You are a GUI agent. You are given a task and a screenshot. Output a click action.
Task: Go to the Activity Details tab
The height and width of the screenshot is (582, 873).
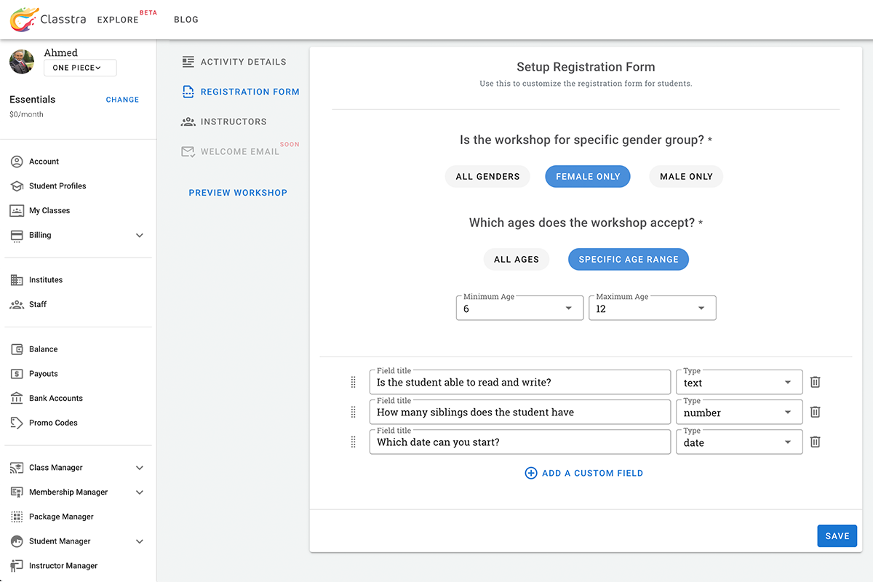(x=243, y=62)
